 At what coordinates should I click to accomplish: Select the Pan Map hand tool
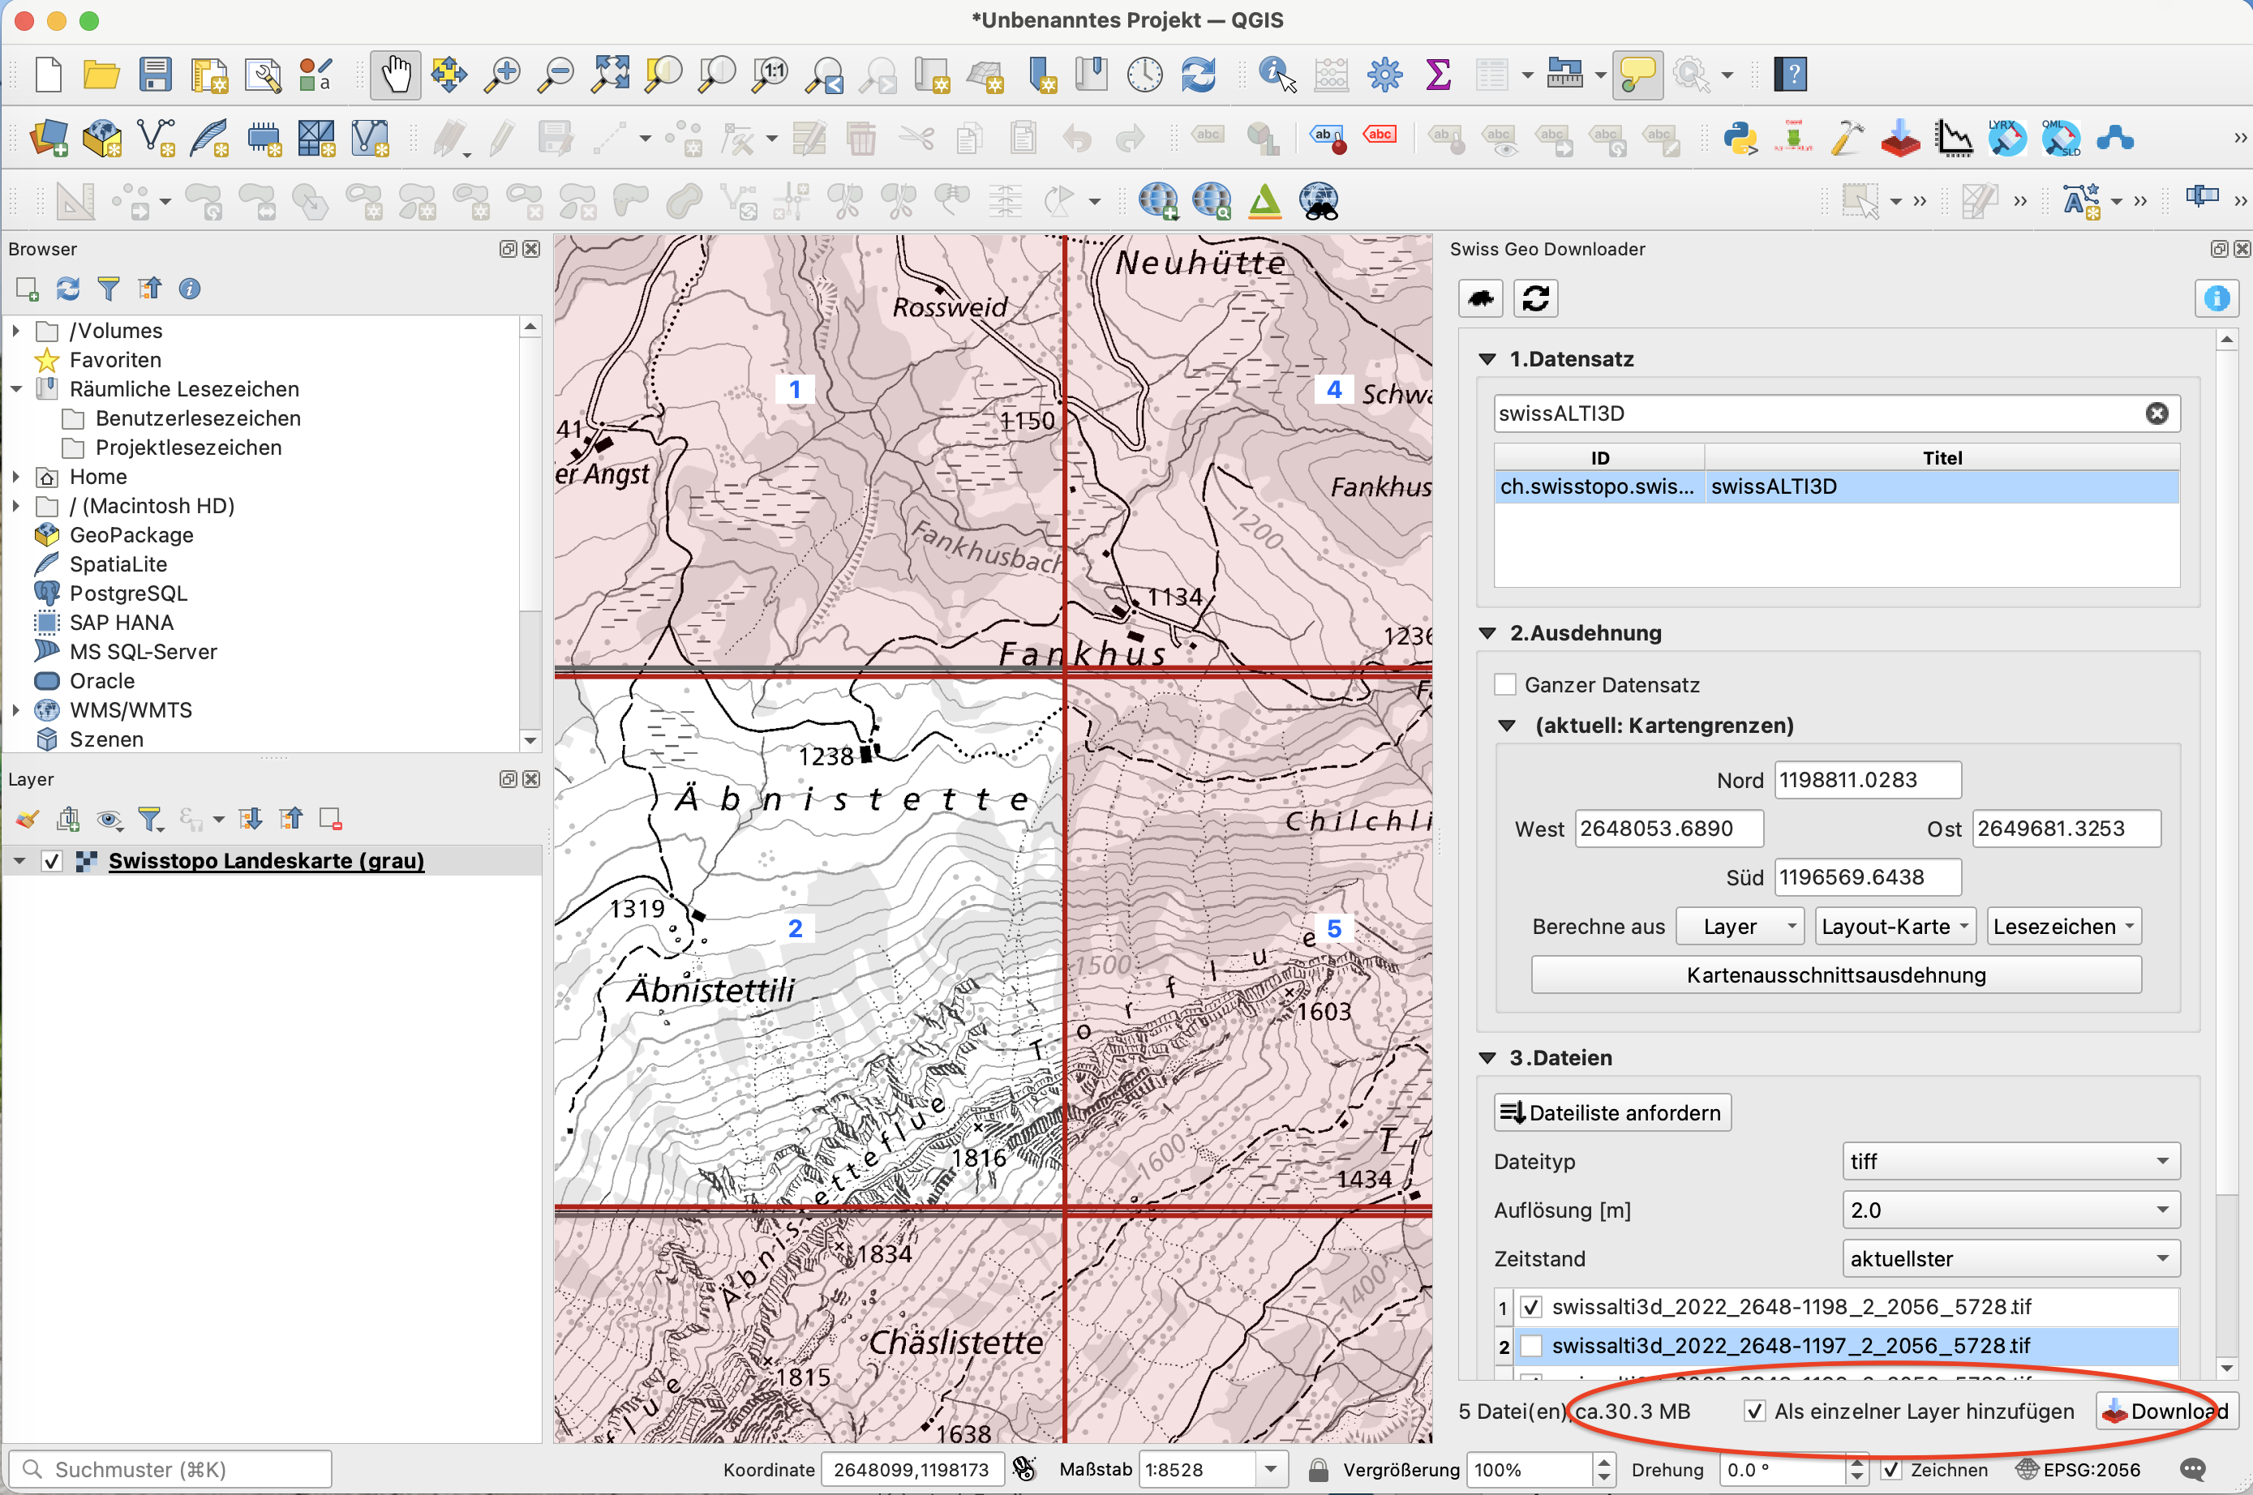tap(395, 75)
